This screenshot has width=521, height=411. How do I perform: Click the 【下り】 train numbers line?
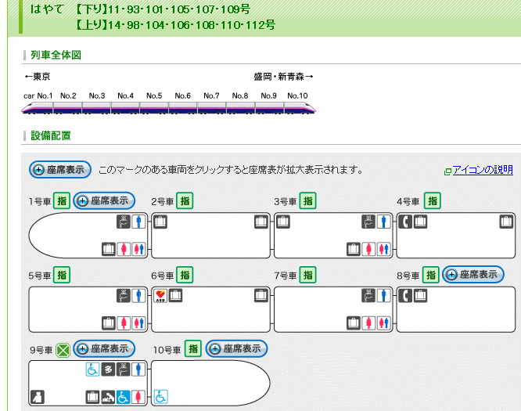coord(163,9)
